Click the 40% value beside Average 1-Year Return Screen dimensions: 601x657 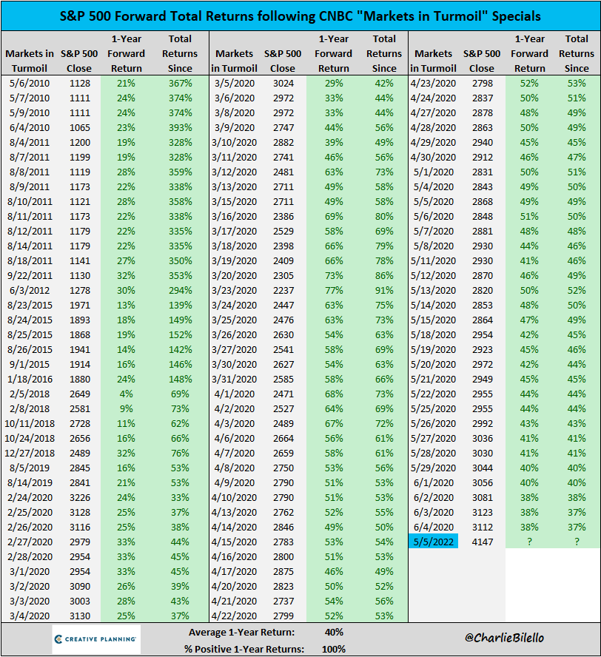(x=334, y=633)
